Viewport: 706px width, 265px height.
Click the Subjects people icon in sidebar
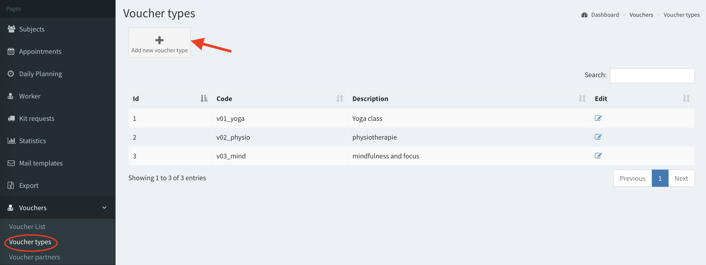click(x=11, y=29)
